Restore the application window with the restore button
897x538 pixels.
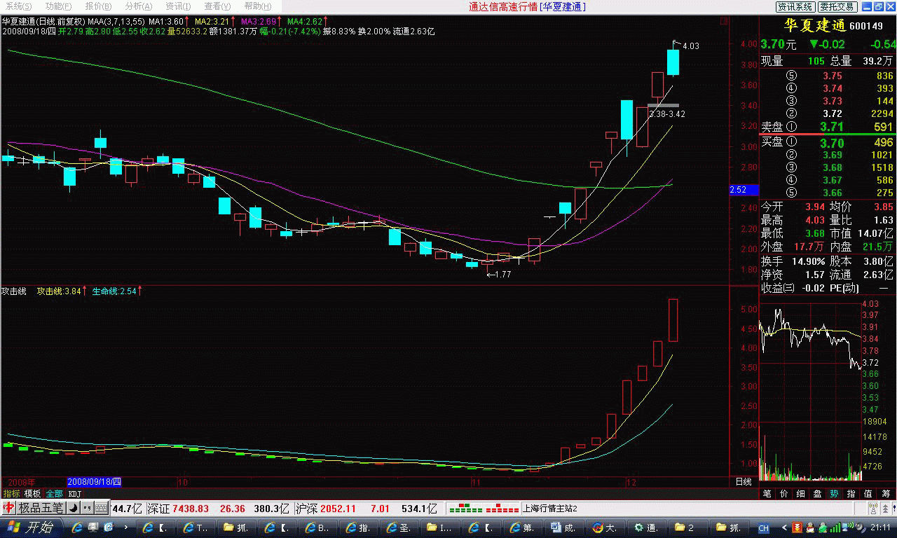click(879, 6)
